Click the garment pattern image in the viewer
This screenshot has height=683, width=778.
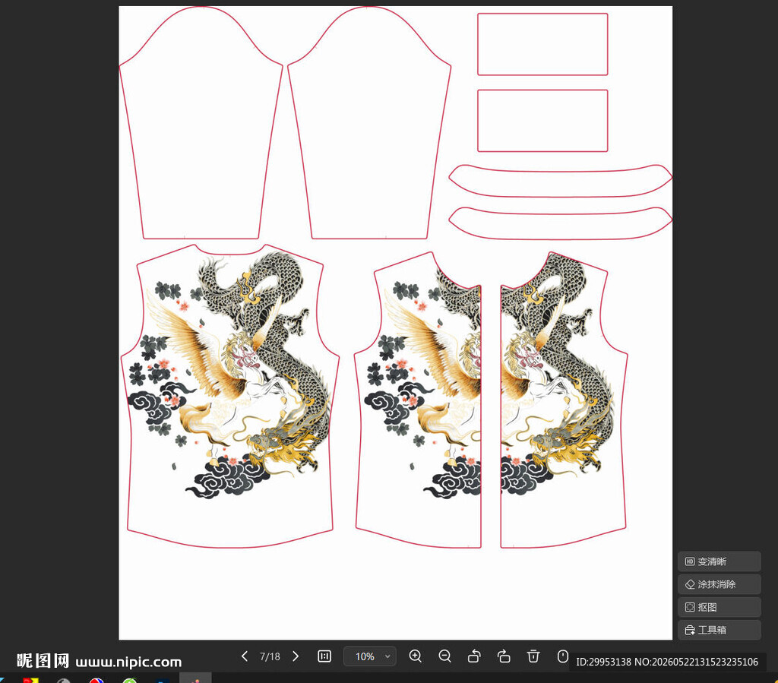[395, 322]
